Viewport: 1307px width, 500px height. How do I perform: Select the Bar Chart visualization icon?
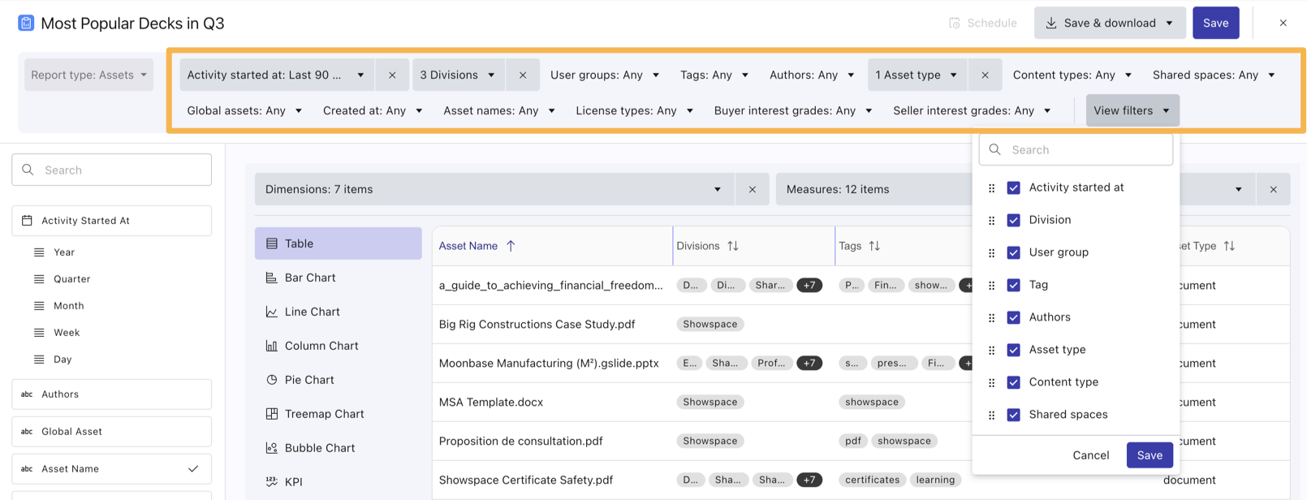pos(271,278)
